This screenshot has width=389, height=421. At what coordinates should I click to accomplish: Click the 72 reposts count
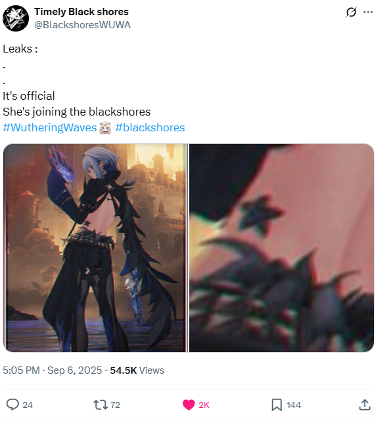115,405
